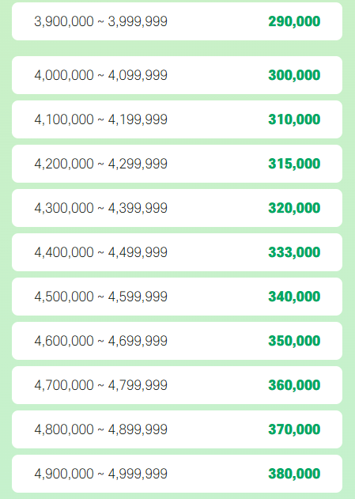Click the 315,000 amount value
This screenshot has height=499, width=355.
(294, 164)
